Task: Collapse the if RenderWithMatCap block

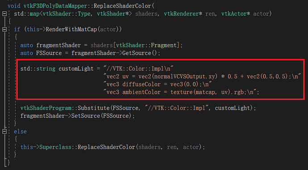Action: (x=4, y=29)
